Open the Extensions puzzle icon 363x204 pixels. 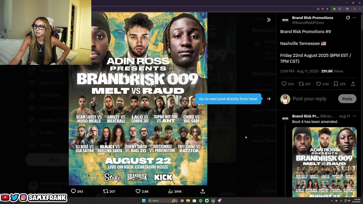coord(339,9)
